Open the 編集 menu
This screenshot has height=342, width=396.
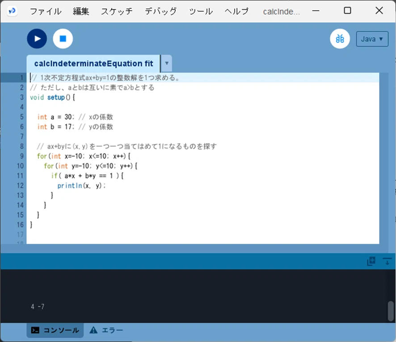(x=81, y=11)
